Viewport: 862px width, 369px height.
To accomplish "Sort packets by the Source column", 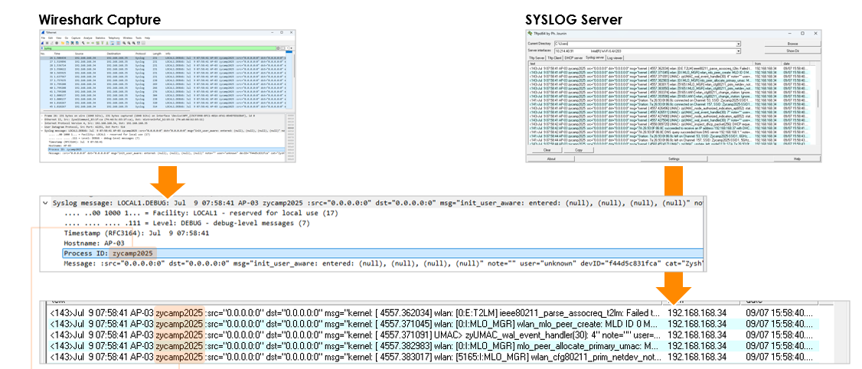I will pos(79,54).
